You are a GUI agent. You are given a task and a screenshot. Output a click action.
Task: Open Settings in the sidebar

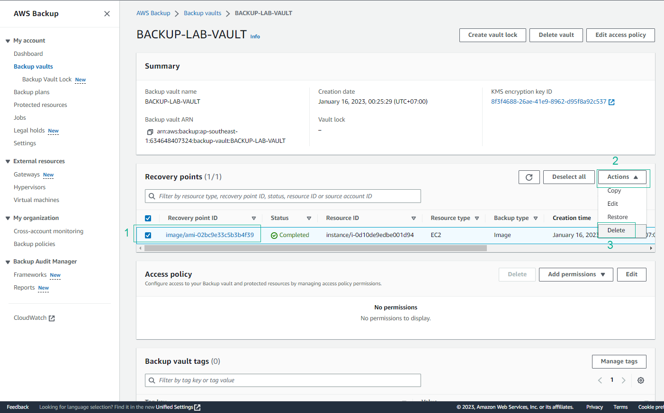[25, 143]
